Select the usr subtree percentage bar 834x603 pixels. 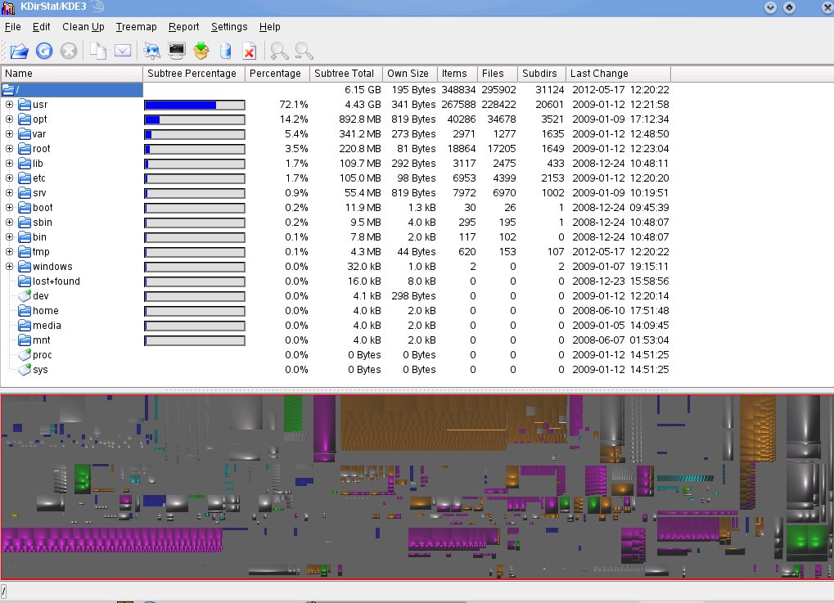pos(195,105)
